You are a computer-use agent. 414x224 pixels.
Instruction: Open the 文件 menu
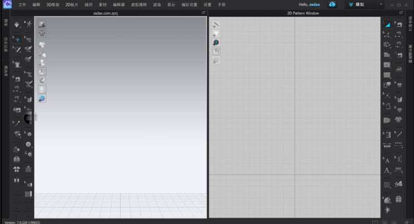coord(22,4)
